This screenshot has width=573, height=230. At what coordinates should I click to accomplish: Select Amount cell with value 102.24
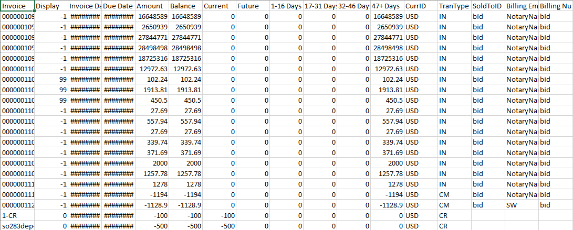coord(151,79)
